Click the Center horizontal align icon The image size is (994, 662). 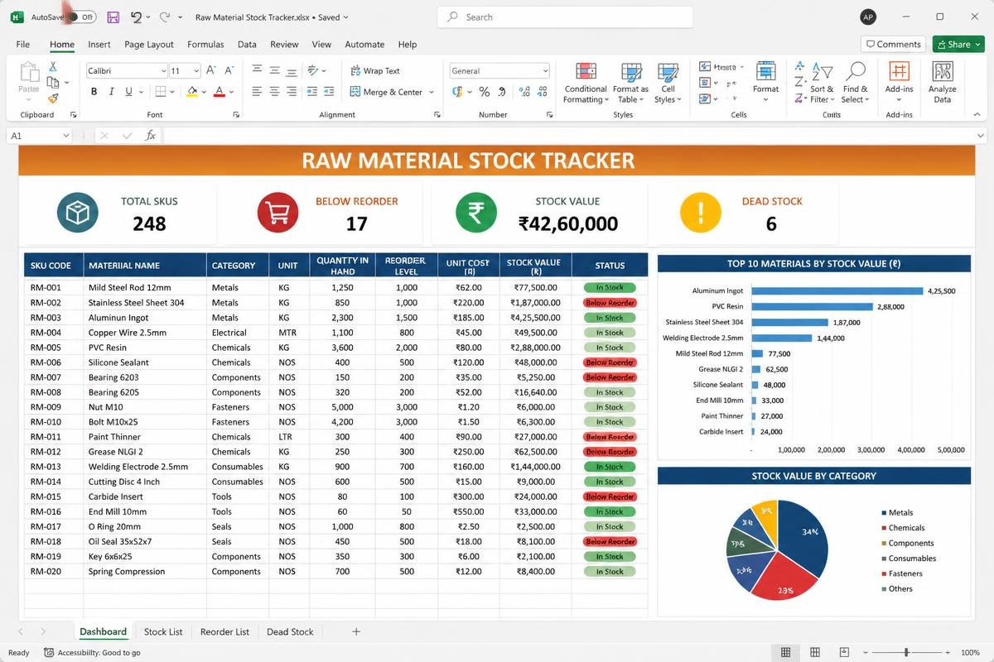coord(274,92)
